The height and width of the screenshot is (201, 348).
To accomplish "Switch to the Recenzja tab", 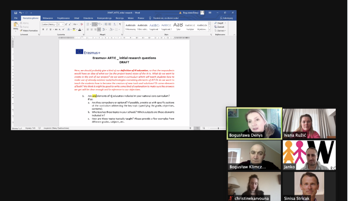I will [x=119, y=18].
